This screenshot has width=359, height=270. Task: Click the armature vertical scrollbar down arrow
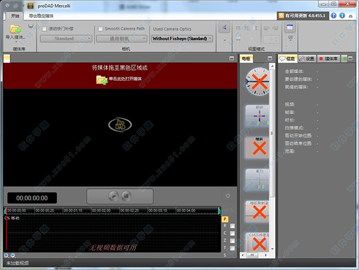[272, 248]
